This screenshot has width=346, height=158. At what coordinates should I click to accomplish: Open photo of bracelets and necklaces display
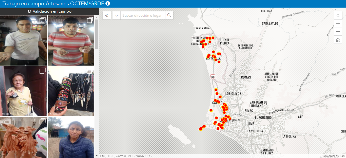71,91
